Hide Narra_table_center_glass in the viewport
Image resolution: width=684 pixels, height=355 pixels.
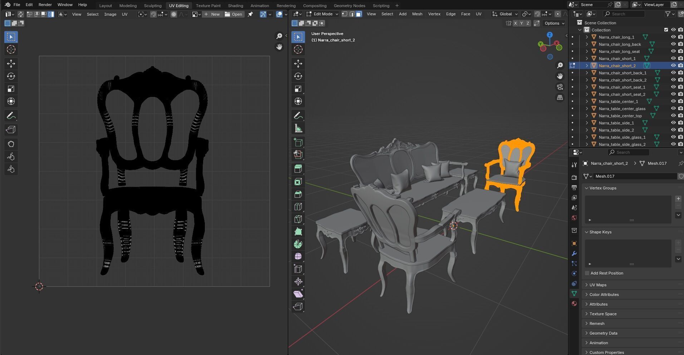pyautogui.click(x=673, y=109)
